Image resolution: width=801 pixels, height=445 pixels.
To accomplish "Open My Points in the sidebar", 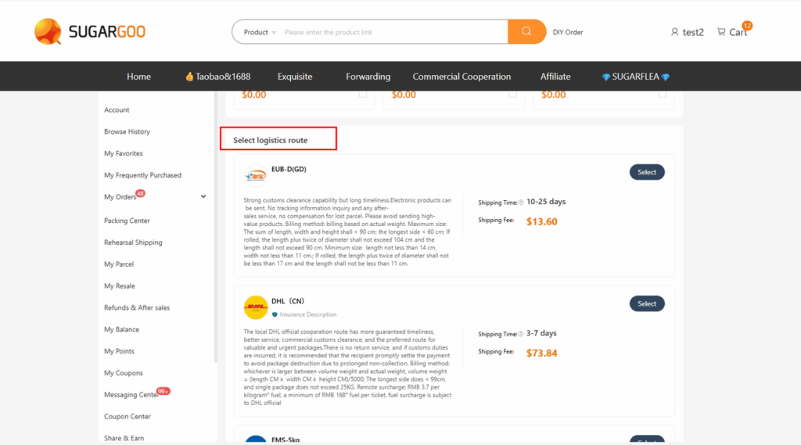I will tap(119, 351).
